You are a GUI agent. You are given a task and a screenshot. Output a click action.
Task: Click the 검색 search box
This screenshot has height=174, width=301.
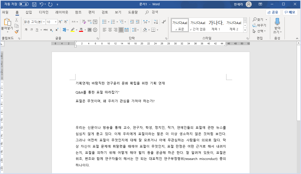click(152, 12)
